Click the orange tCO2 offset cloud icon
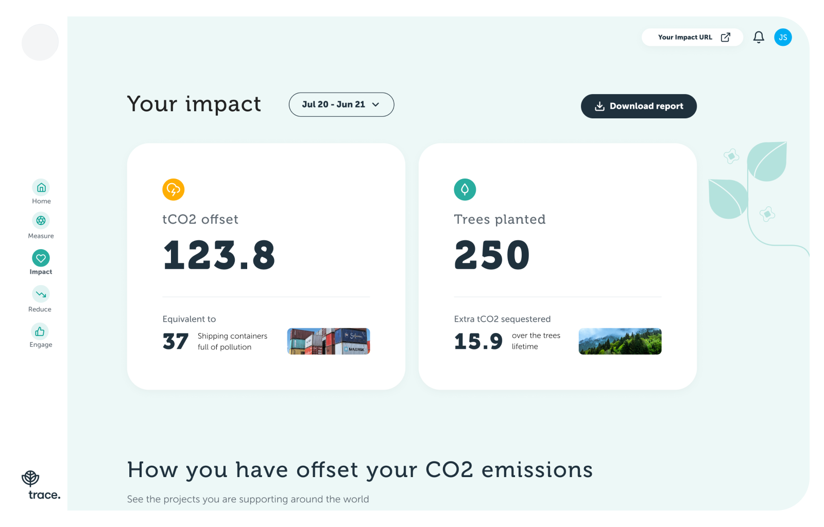Screen dimensions: 824x527 [174, 189]
